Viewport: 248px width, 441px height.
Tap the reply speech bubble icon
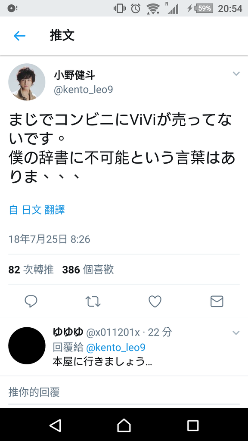pyautogui.click(x=31, y=301)
